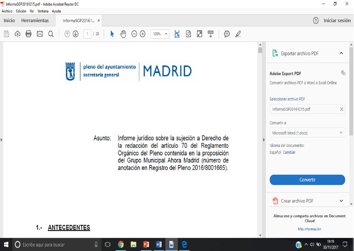Choose the selection arrow tool
This screenshot has width=354, height=251.
(x=112, y=34)
